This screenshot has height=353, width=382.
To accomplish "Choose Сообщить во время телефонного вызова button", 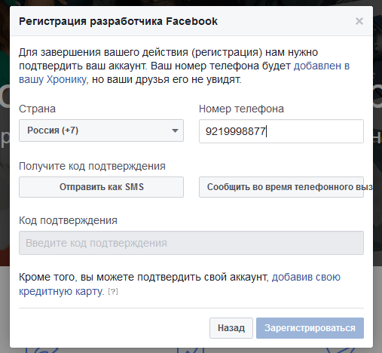I will (281, 187).
